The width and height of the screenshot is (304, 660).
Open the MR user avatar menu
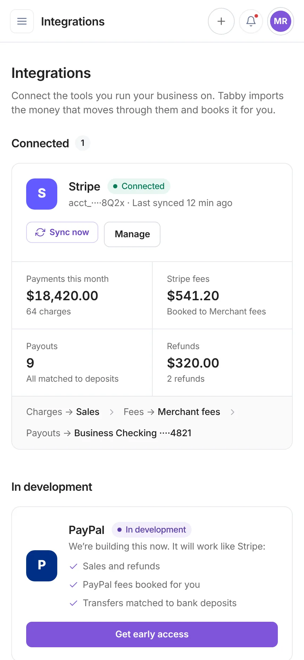[x=281, y=21]
